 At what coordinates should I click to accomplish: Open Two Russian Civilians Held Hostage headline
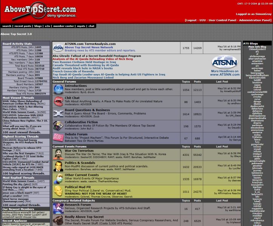84,62
